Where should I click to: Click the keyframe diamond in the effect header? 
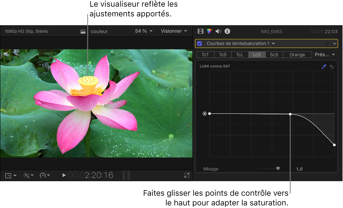[x=327, y=44]
